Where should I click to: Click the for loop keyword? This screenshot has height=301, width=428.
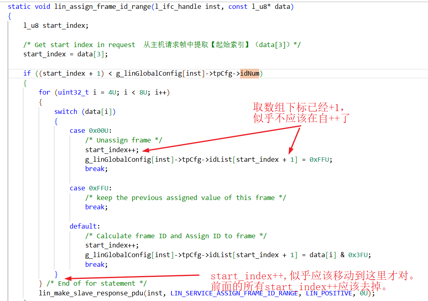44,92
